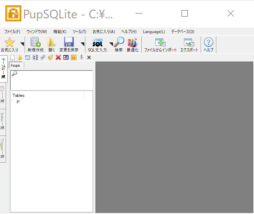Click the golden bell icon
Screen dimensions: 254x214
tap(51, 57)
